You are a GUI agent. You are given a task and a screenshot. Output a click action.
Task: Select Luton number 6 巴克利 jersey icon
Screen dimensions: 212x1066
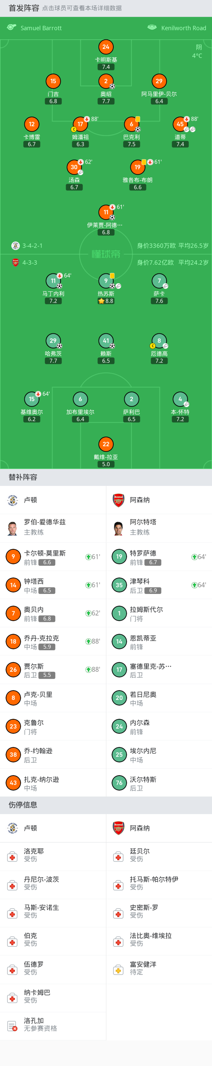click(131, 124)
